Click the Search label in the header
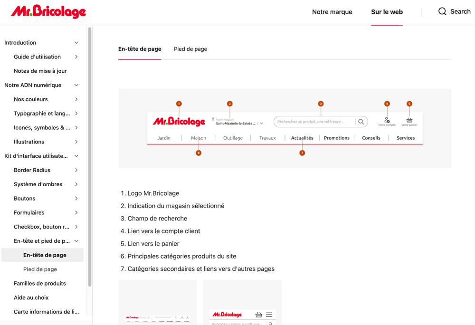 click(460, 11)
